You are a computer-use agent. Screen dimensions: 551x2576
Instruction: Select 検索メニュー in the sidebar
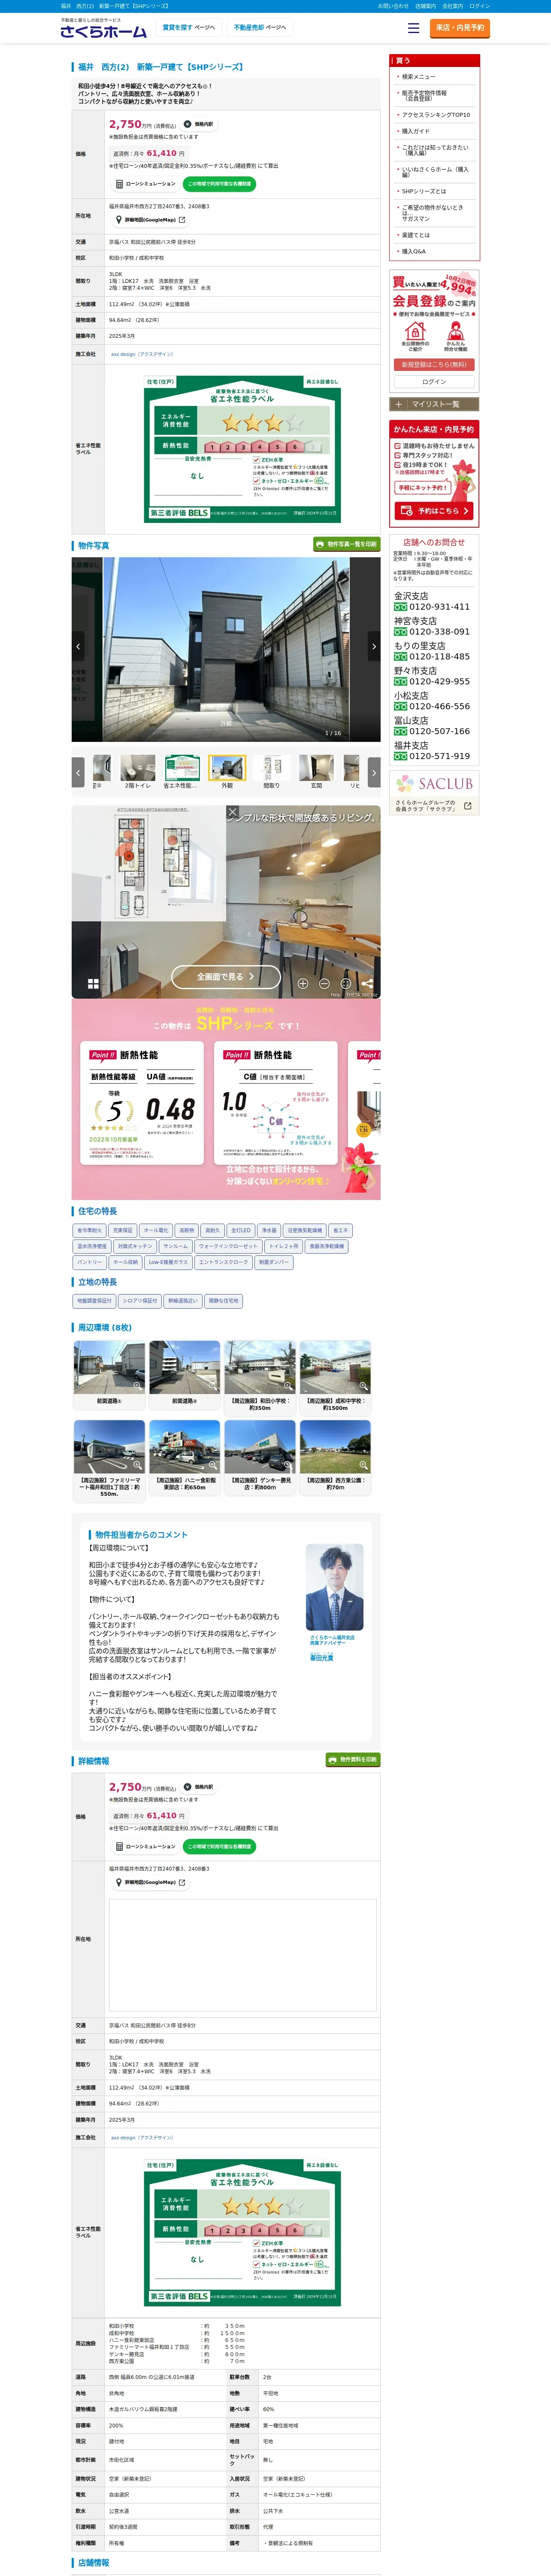point(418,77)
